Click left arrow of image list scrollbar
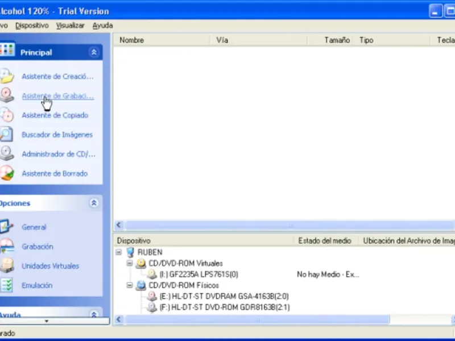Screen dimensions: 455x341 119,225
